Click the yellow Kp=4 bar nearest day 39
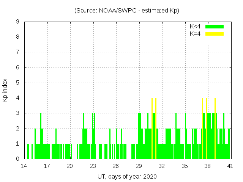The height and width of the screenshot is (182, 243). point(215,129)
